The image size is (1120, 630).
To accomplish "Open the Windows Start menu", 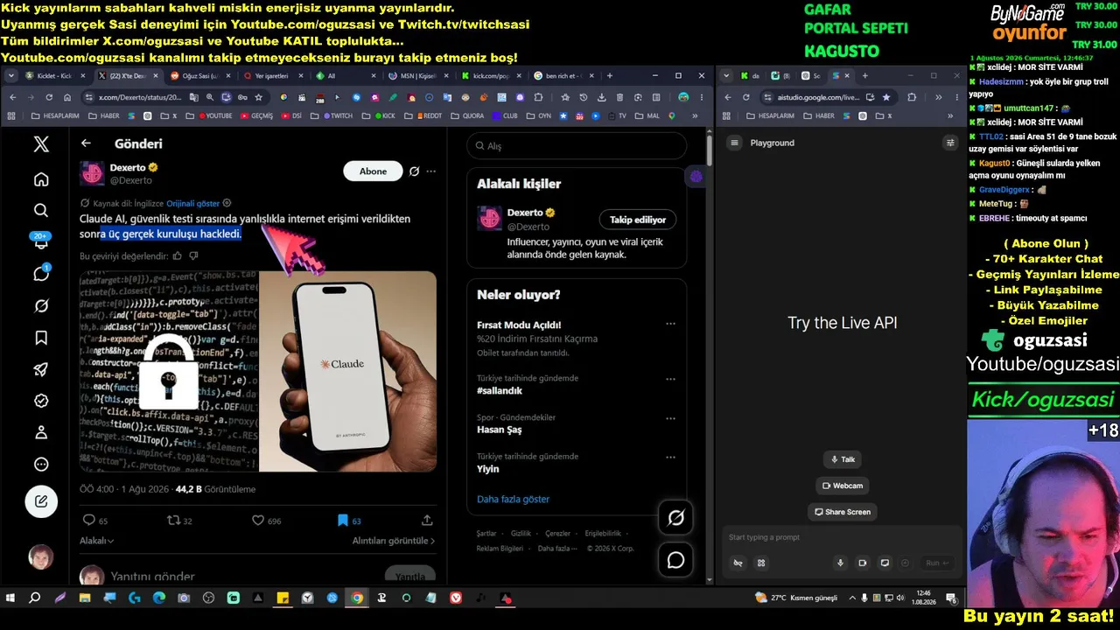I will 10,598.
